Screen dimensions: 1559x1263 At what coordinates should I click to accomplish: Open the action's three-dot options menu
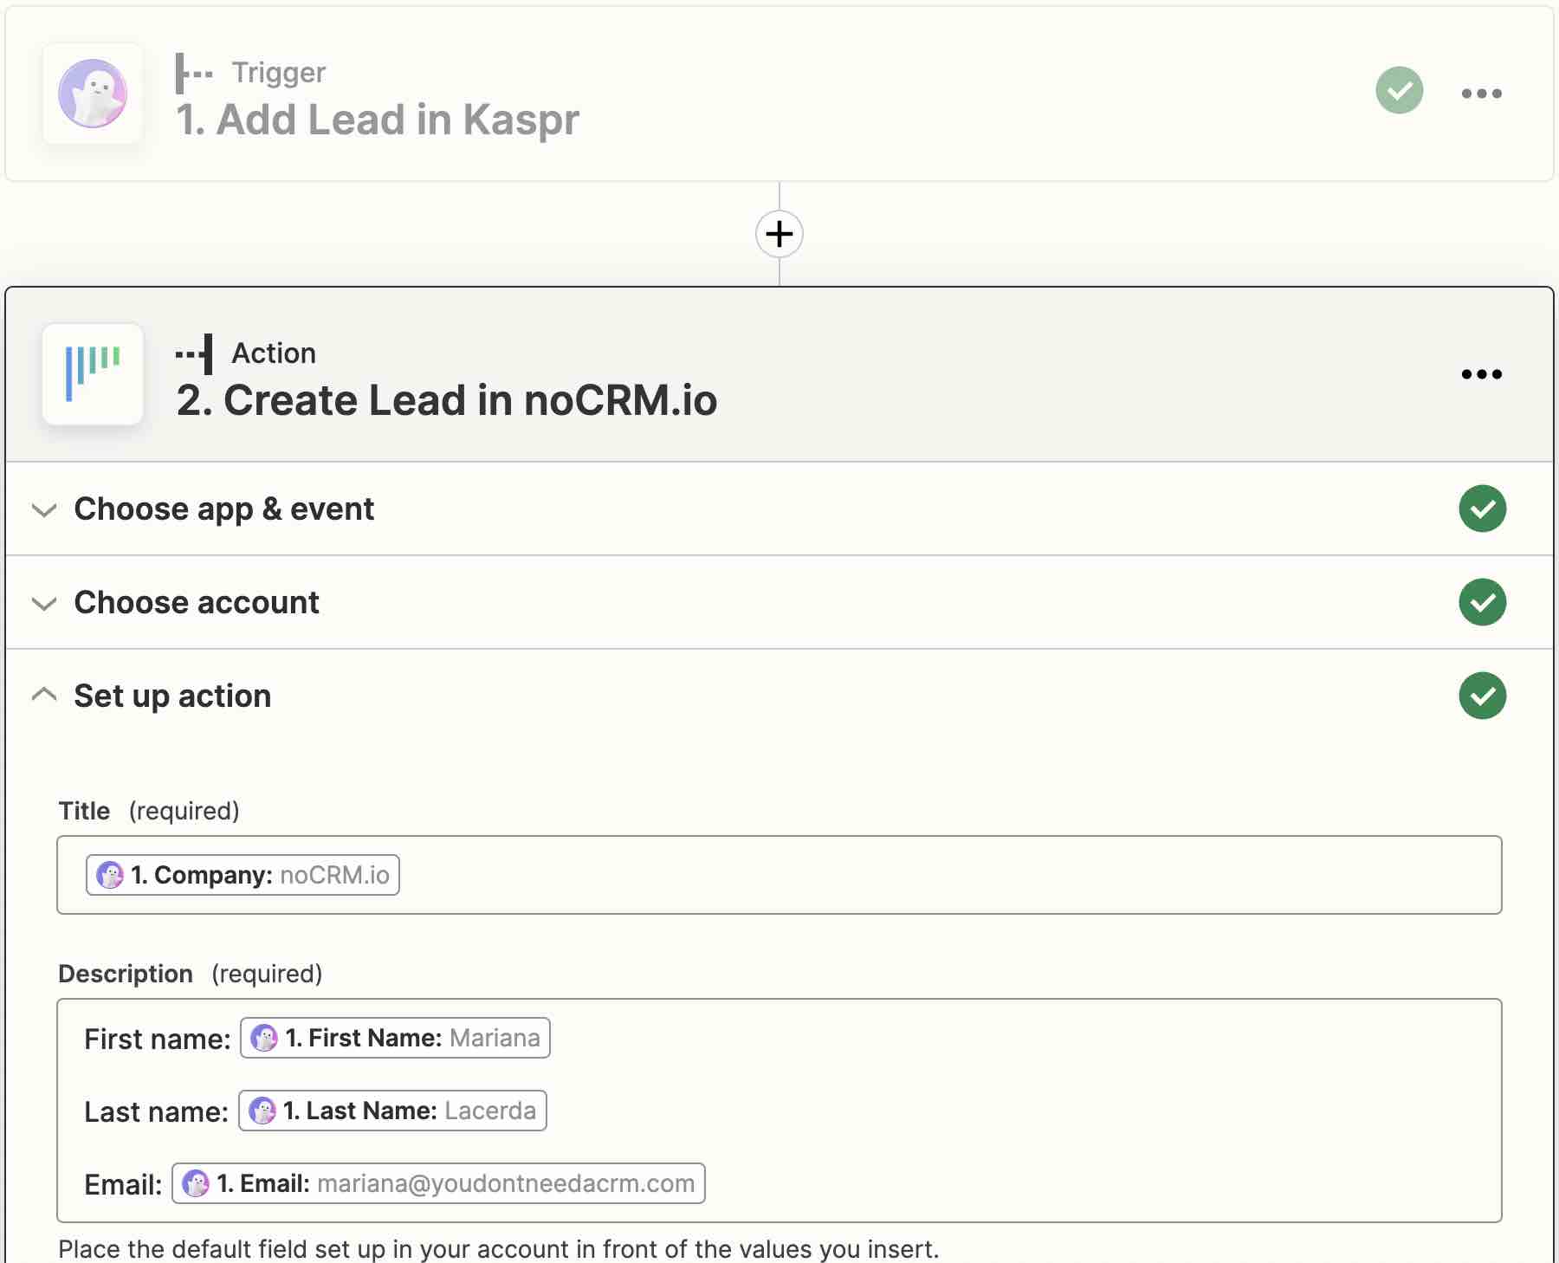[x=1483, y=373]
